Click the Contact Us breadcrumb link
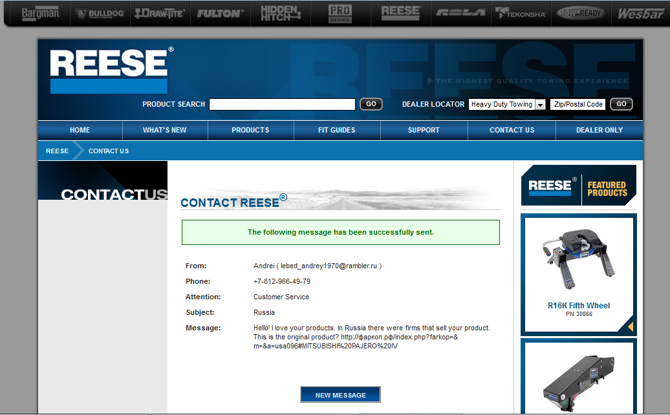This screenshot has height=415, width=670. pyautogui.click(x=109, y=151)
